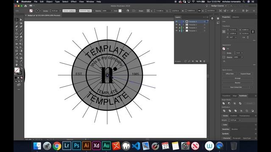This screenshot has width=271, height=152.
Task: Click the Exclude shape mode icon
Action: pyautogui.click(x=240, y=103)
